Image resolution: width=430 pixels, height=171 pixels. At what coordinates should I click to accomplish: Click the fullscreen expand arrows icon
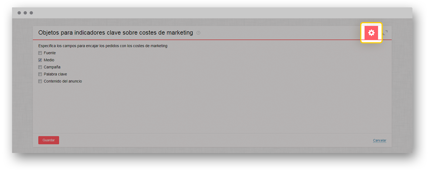tap(385, 33)
